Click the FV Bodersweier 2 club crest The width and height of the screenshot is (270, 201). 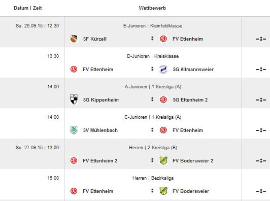click(163, 160)
